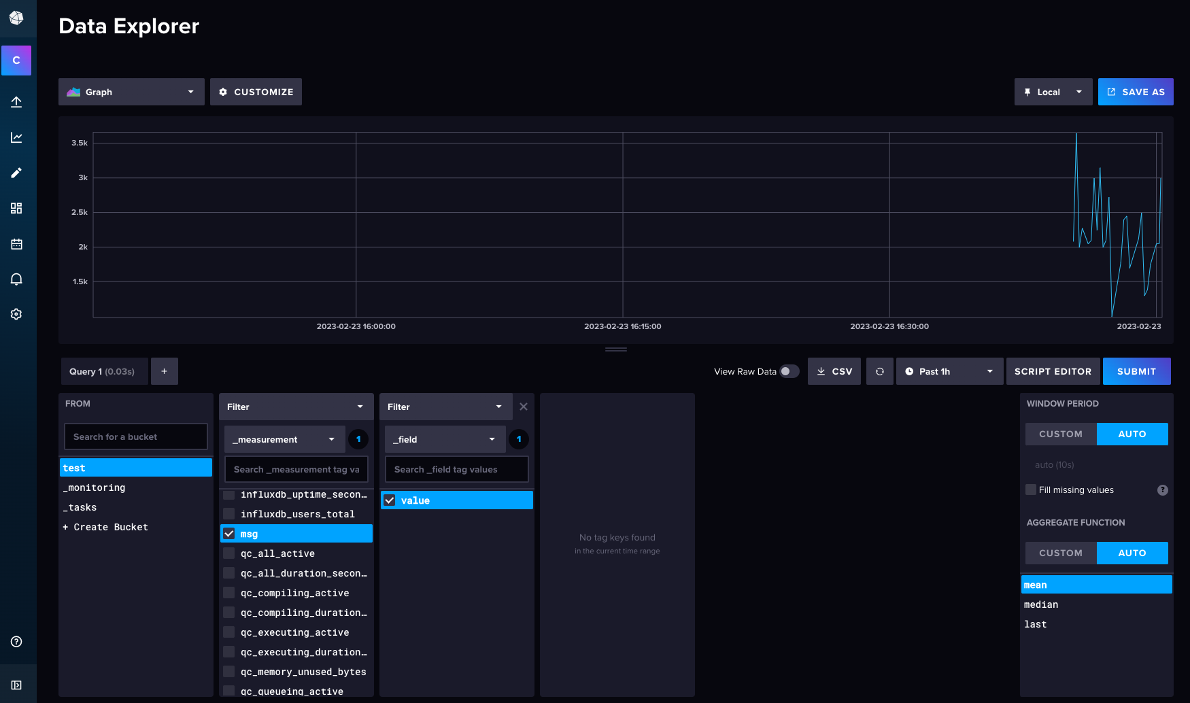Open Settings via the gear icon

pyautogui.click(x=16, y=313)
